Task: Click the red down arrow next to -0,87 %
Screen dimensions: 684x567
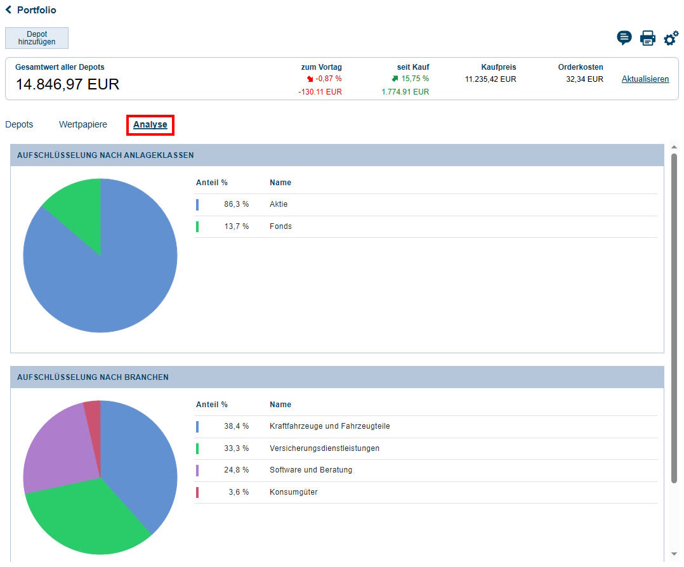Action: [310, 79]
